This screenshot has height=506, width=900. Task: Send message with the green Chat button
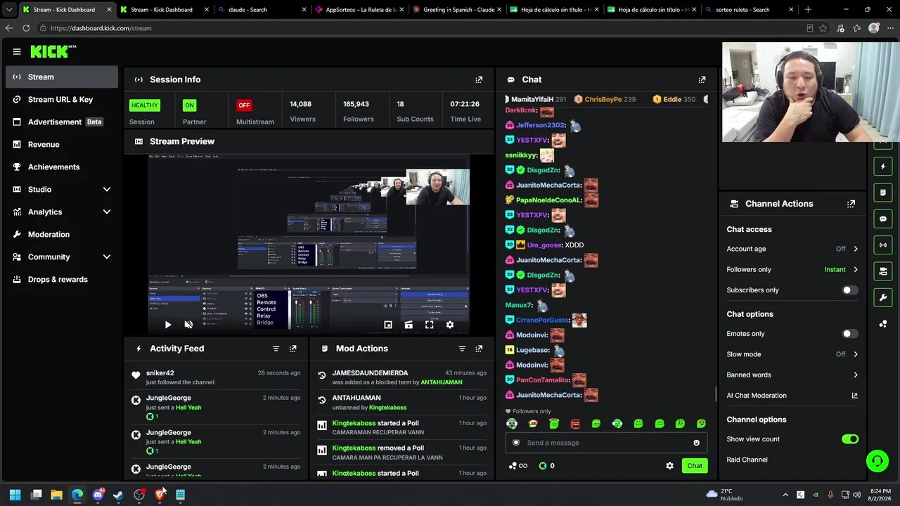tap(695, 466)
